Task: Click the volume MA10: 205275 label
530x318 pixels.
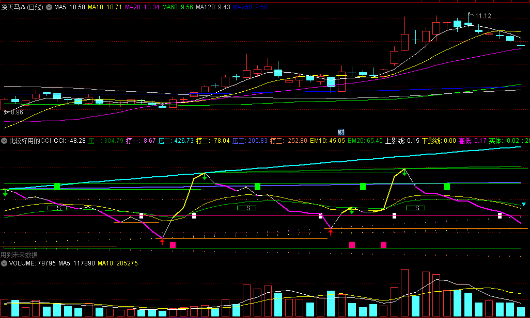Action: coord(118,263)
